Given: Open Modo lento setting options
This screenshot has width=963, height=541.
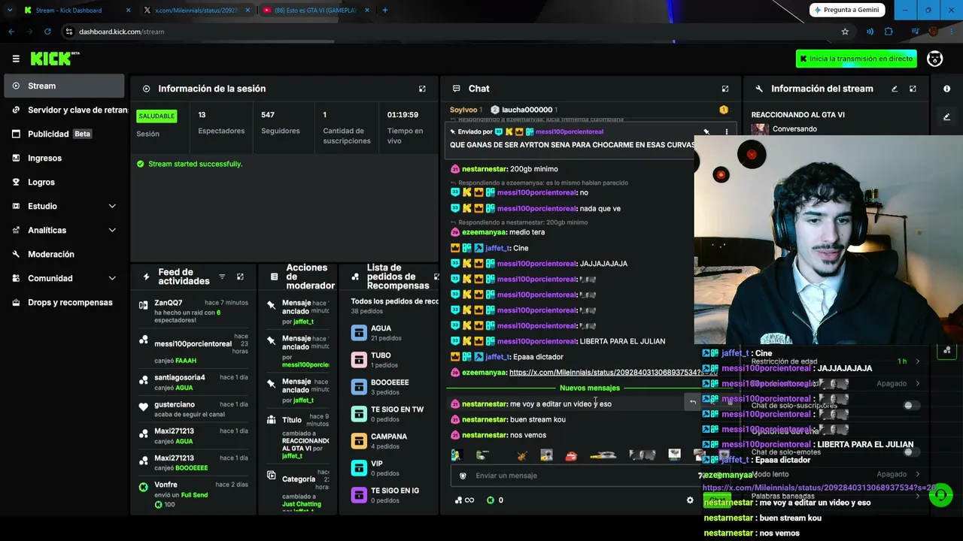Looking at the screenshot, I should [x=917, y=474].
